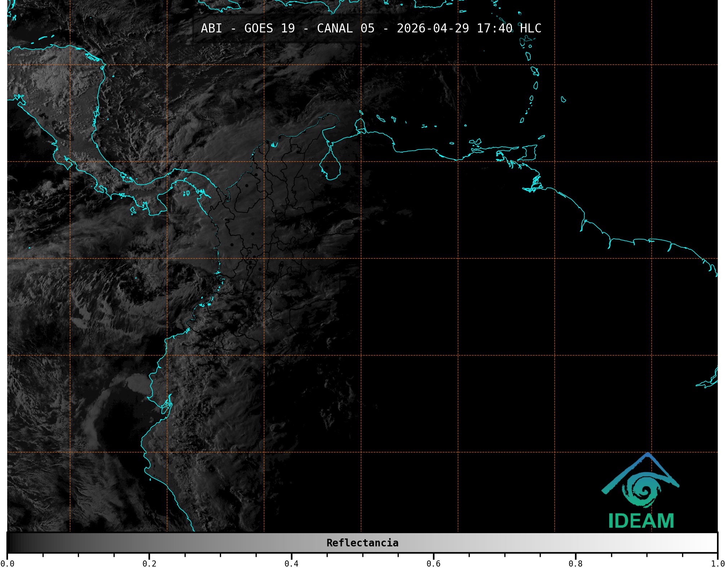Click the date 2026-04-29 in the title
The height and width of the screenshot is (568, 725).
tap(433, 28)
